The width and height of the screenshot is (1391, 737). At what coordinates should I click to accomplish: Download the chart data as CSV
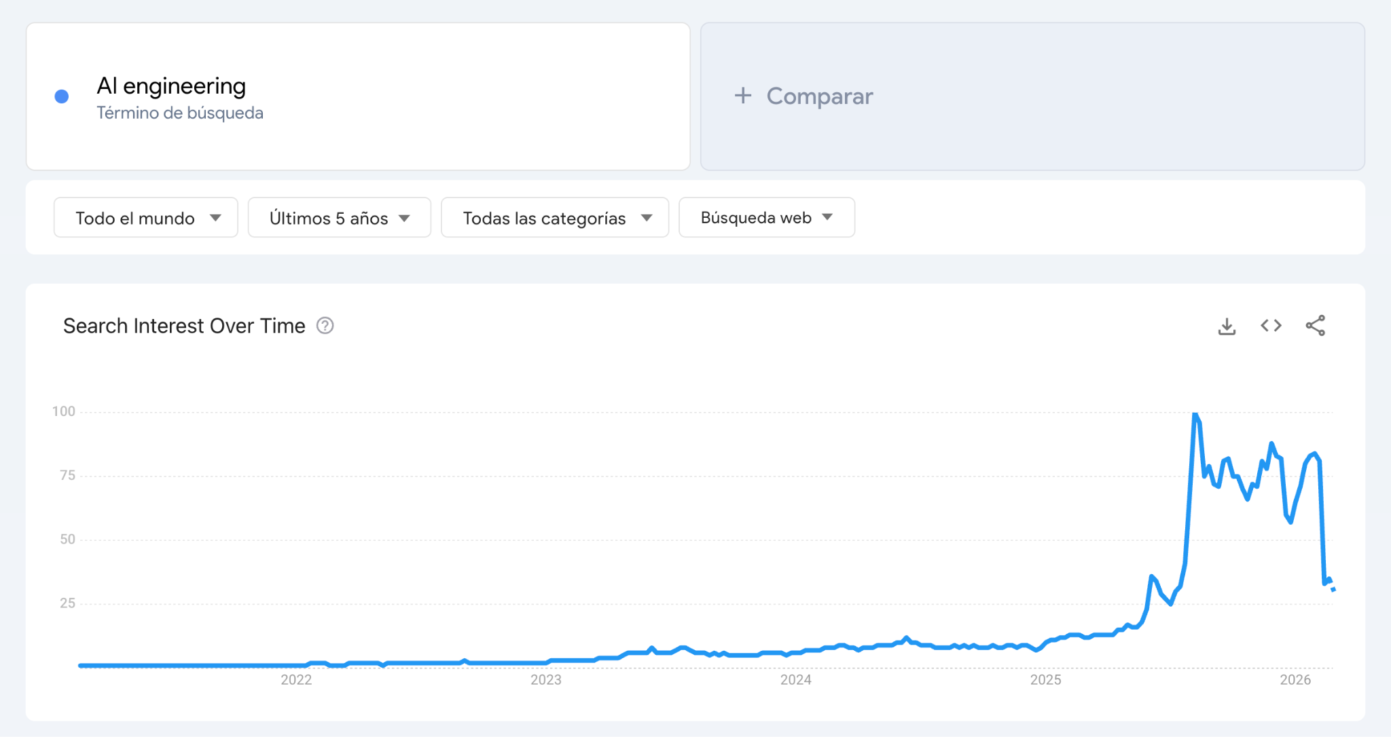1227,326
